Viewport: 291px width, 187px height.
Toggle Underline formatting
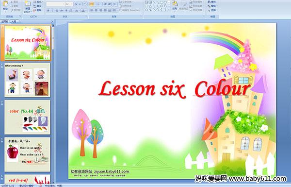[x=57, y=11]
